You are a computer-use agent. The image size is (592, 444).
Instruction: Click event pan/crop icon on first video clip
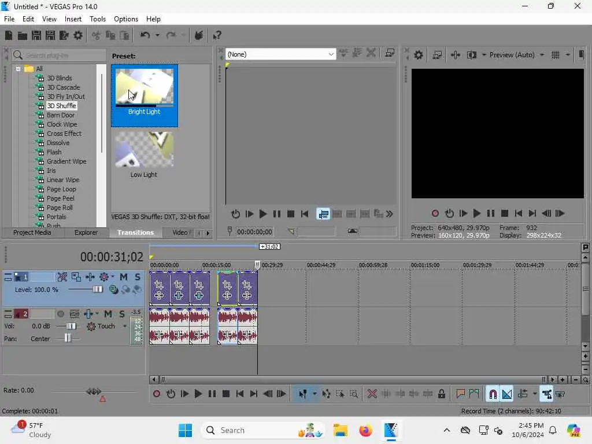(x=159, y=285)
